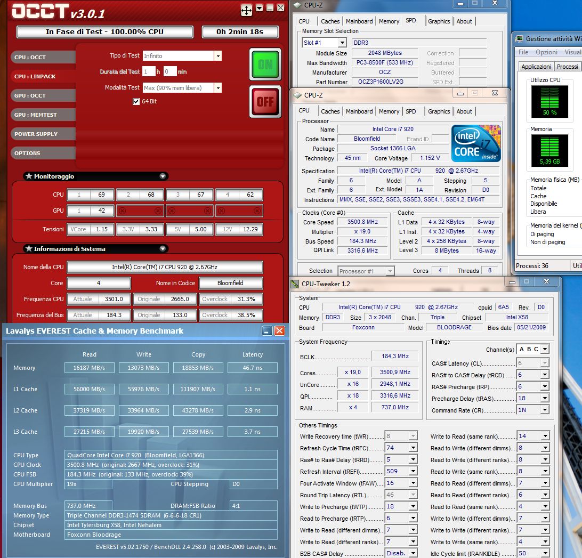
Task: Switch to Memory tab in front CPU-Z window
Action: tap(389, 111)
